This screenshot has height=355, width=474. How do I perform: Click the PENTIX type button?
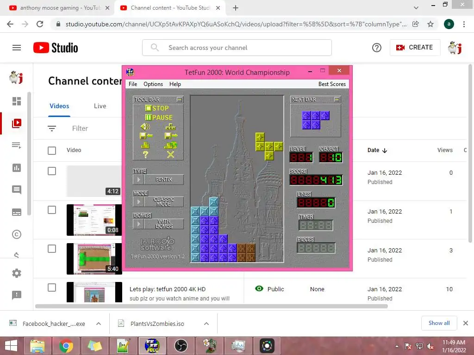point(164,180)
